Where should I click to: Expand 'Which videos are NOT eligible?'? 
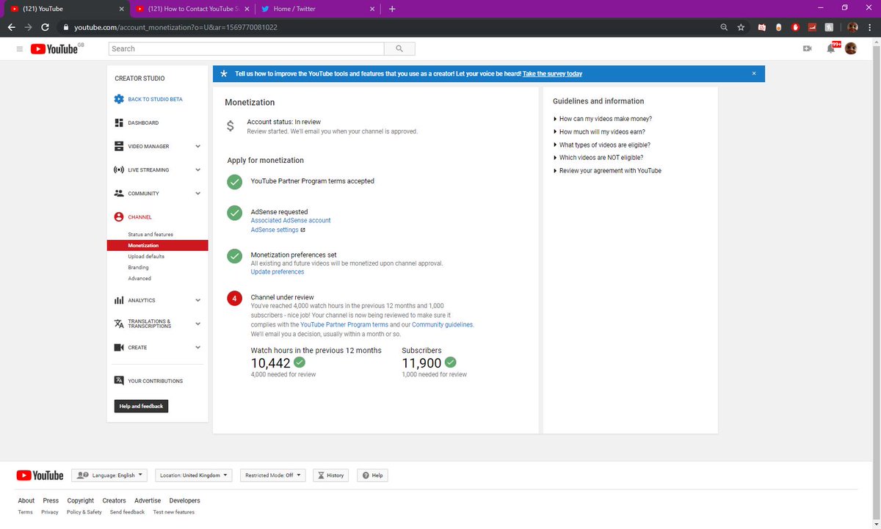pyautogui.click(x=598, y=158)
